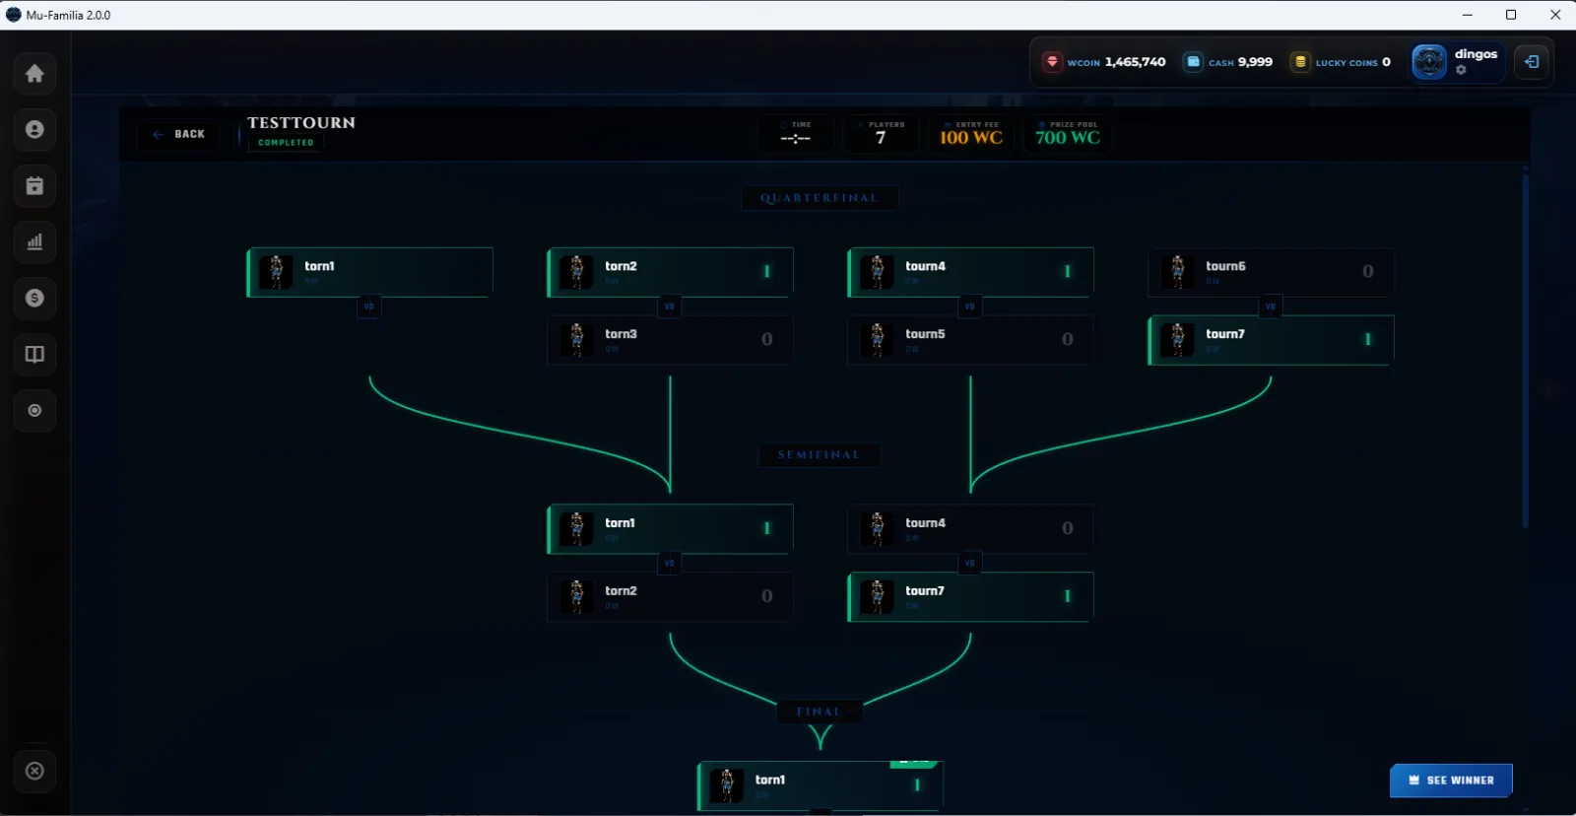Click the FINAL stage label

pyautogui.click(x=820, y=712)
